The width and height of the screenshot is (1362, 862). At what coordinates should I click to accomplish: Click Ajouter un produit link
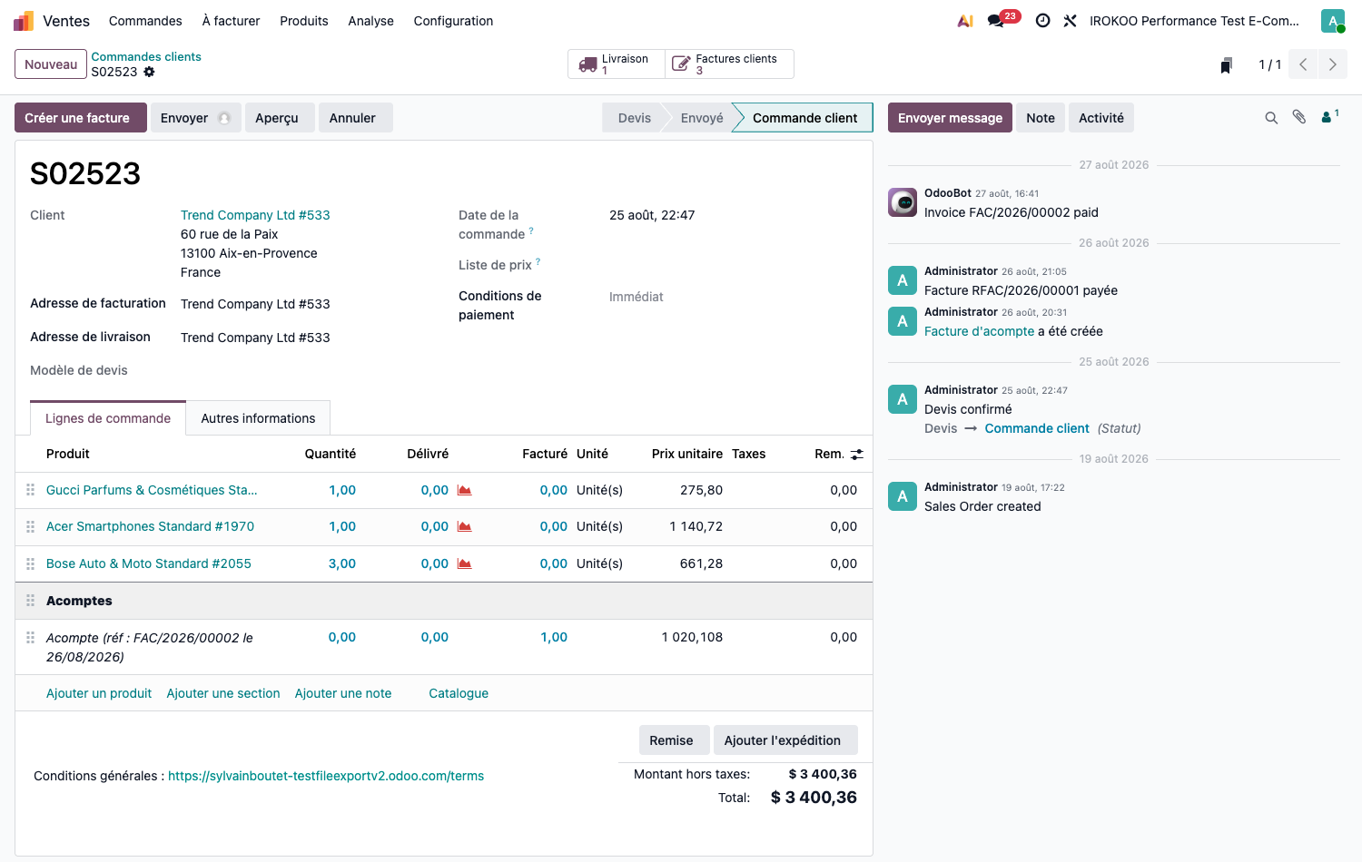[x=99, y=693]
